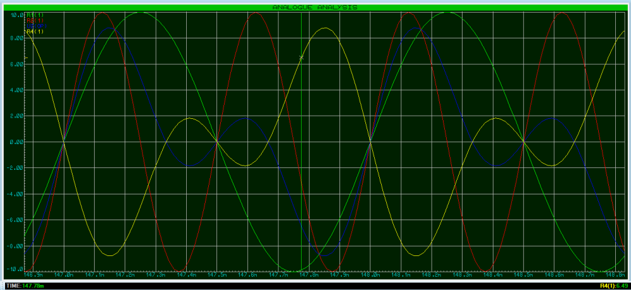Select the red trace label below R1(1)
The height and width of the screenshot is (290, 631).
click(x=35, y=21)
